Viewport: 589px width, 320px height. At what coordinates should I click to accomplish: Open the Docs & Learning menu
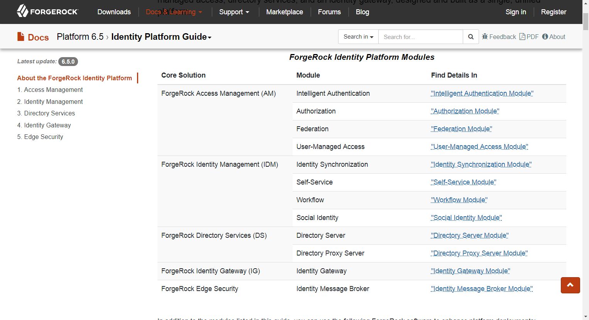click(x=174, y=12)
